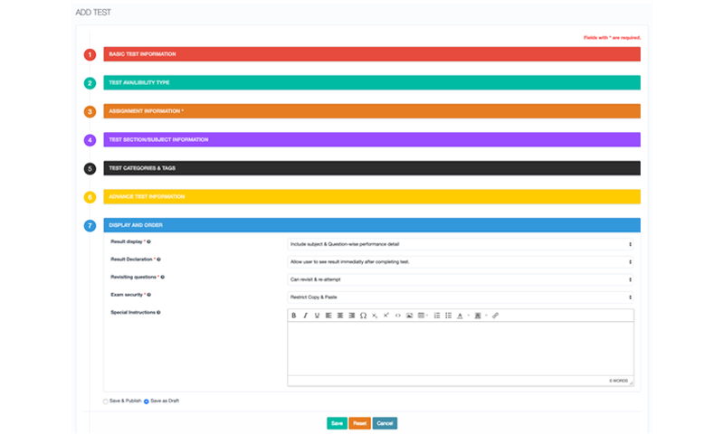Click the green Save button
Viewport: 724px width, 434px height.
pos(337,423)
